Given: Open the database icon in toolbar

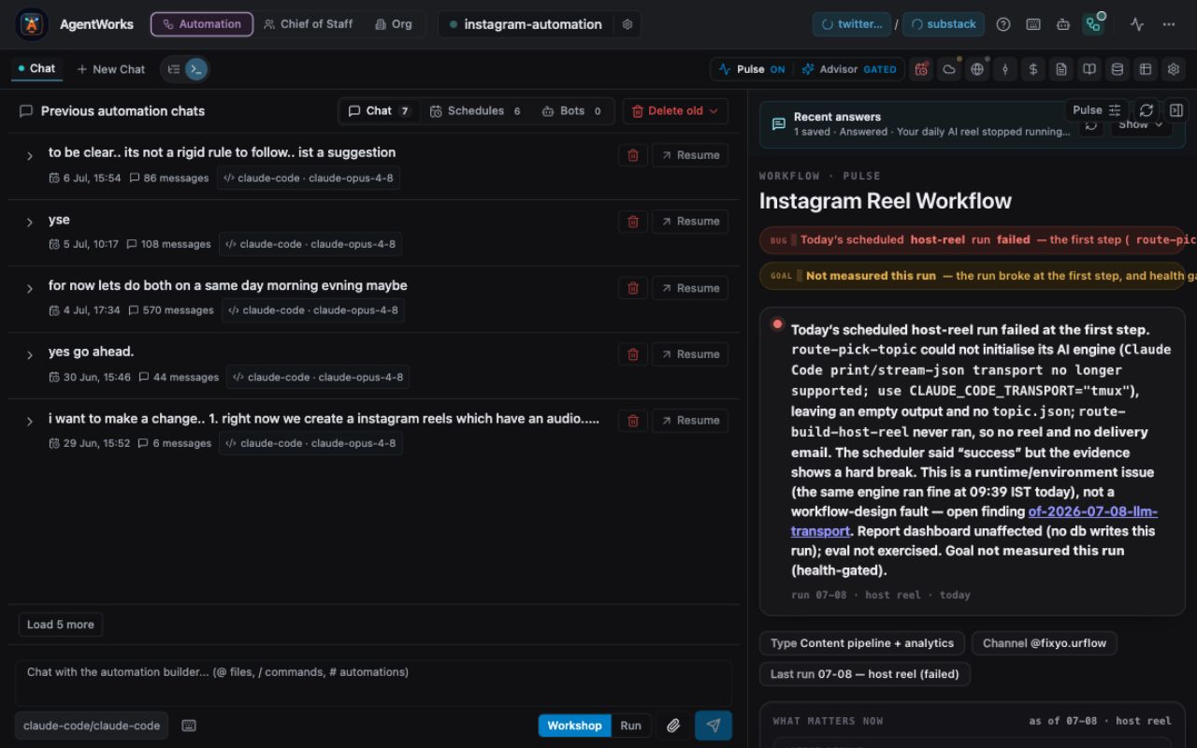Looking at the screenshot, I should pyautogui.click(x=1117, y=69).
